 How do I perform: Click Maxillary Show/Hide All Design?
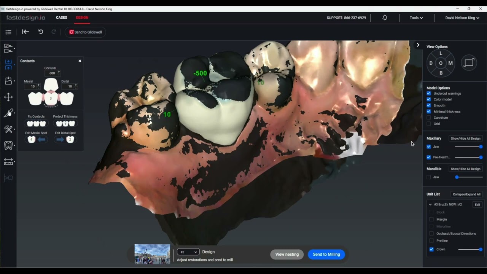click(x=466, y=139)
